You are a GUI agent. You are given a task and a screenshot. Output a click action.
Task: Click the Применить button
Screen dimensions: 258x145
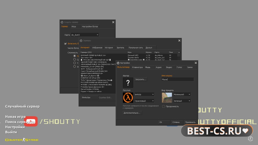coord(190,122)
